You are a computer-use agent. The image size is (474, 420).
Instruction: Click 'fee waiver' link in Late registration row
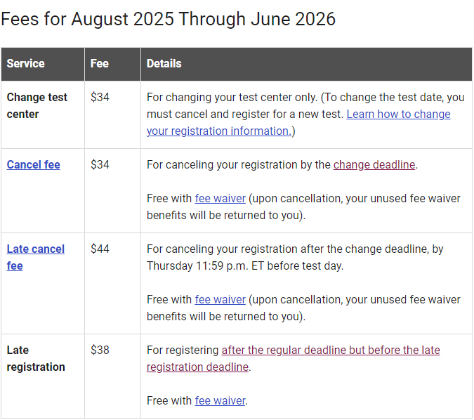tap(220, 401)
